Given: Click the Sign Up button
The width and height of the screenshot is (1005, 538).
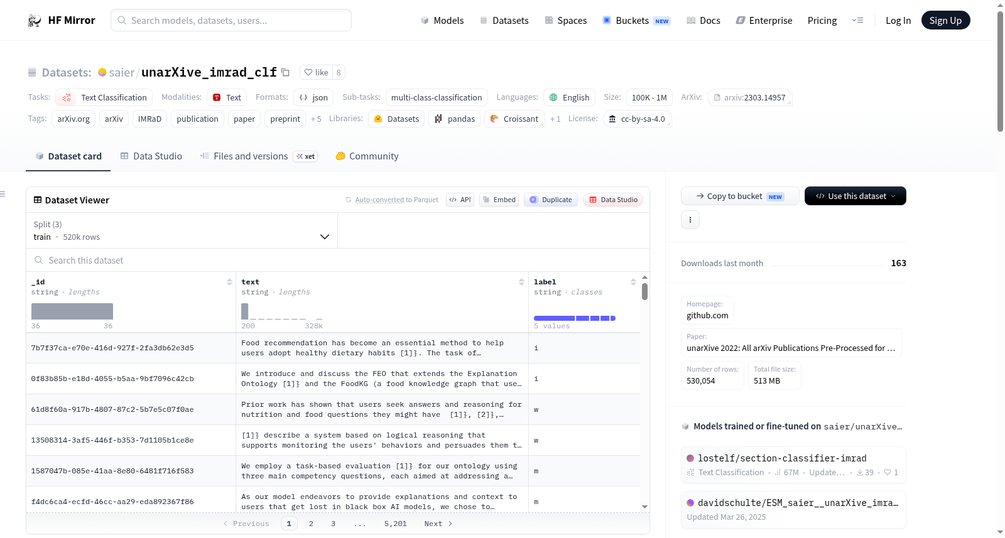Looking at the screenshot, I should tap(946, 20).
